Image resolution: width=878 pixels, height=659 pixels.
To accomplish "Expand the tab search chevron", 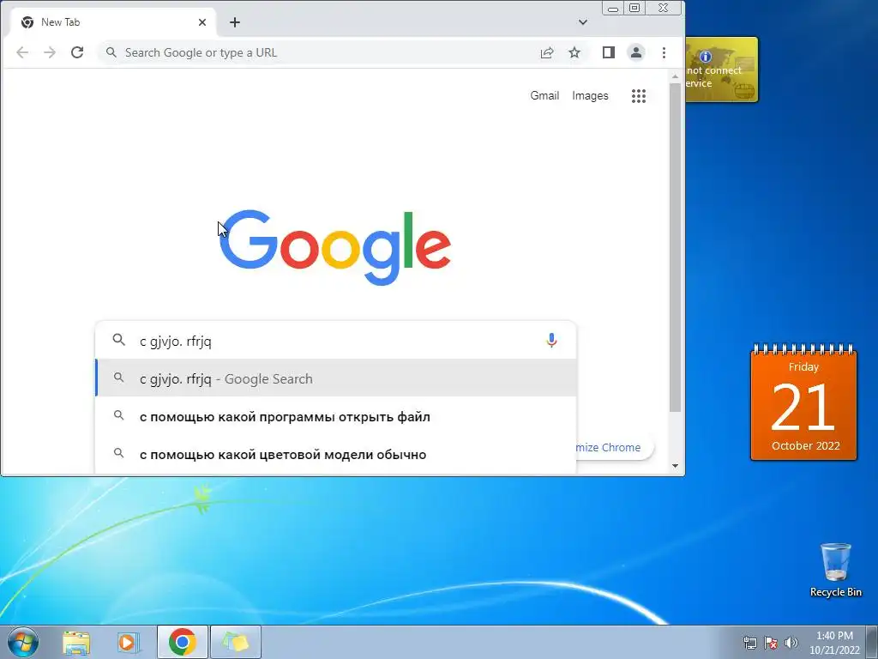I will tap(583, 22).
